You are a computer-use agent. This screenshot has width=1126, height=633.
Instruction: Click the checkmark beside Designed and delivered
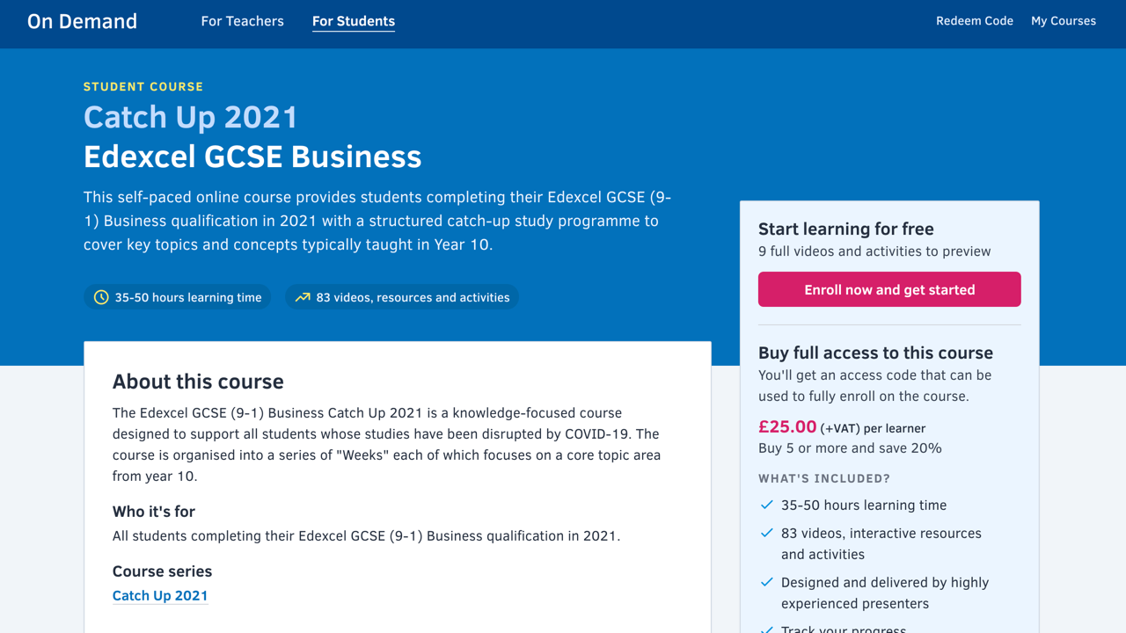point(766,582)
